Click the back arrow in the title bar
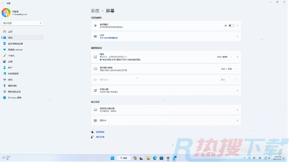Screen dimensions: 289x162 click(3, 3)
